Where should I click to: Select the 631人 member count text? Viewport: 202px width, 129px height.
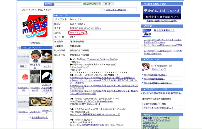(x=72, y=37)
